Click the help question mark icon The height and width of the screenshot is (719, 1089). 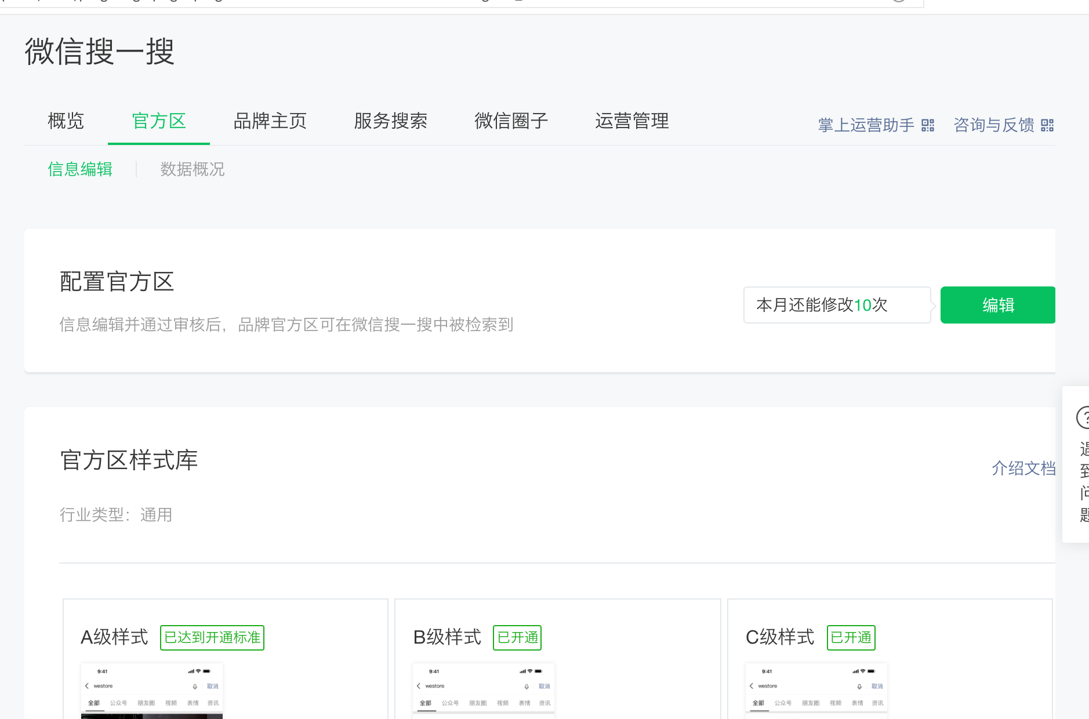pyautogui.click(x=1083, y=417)
